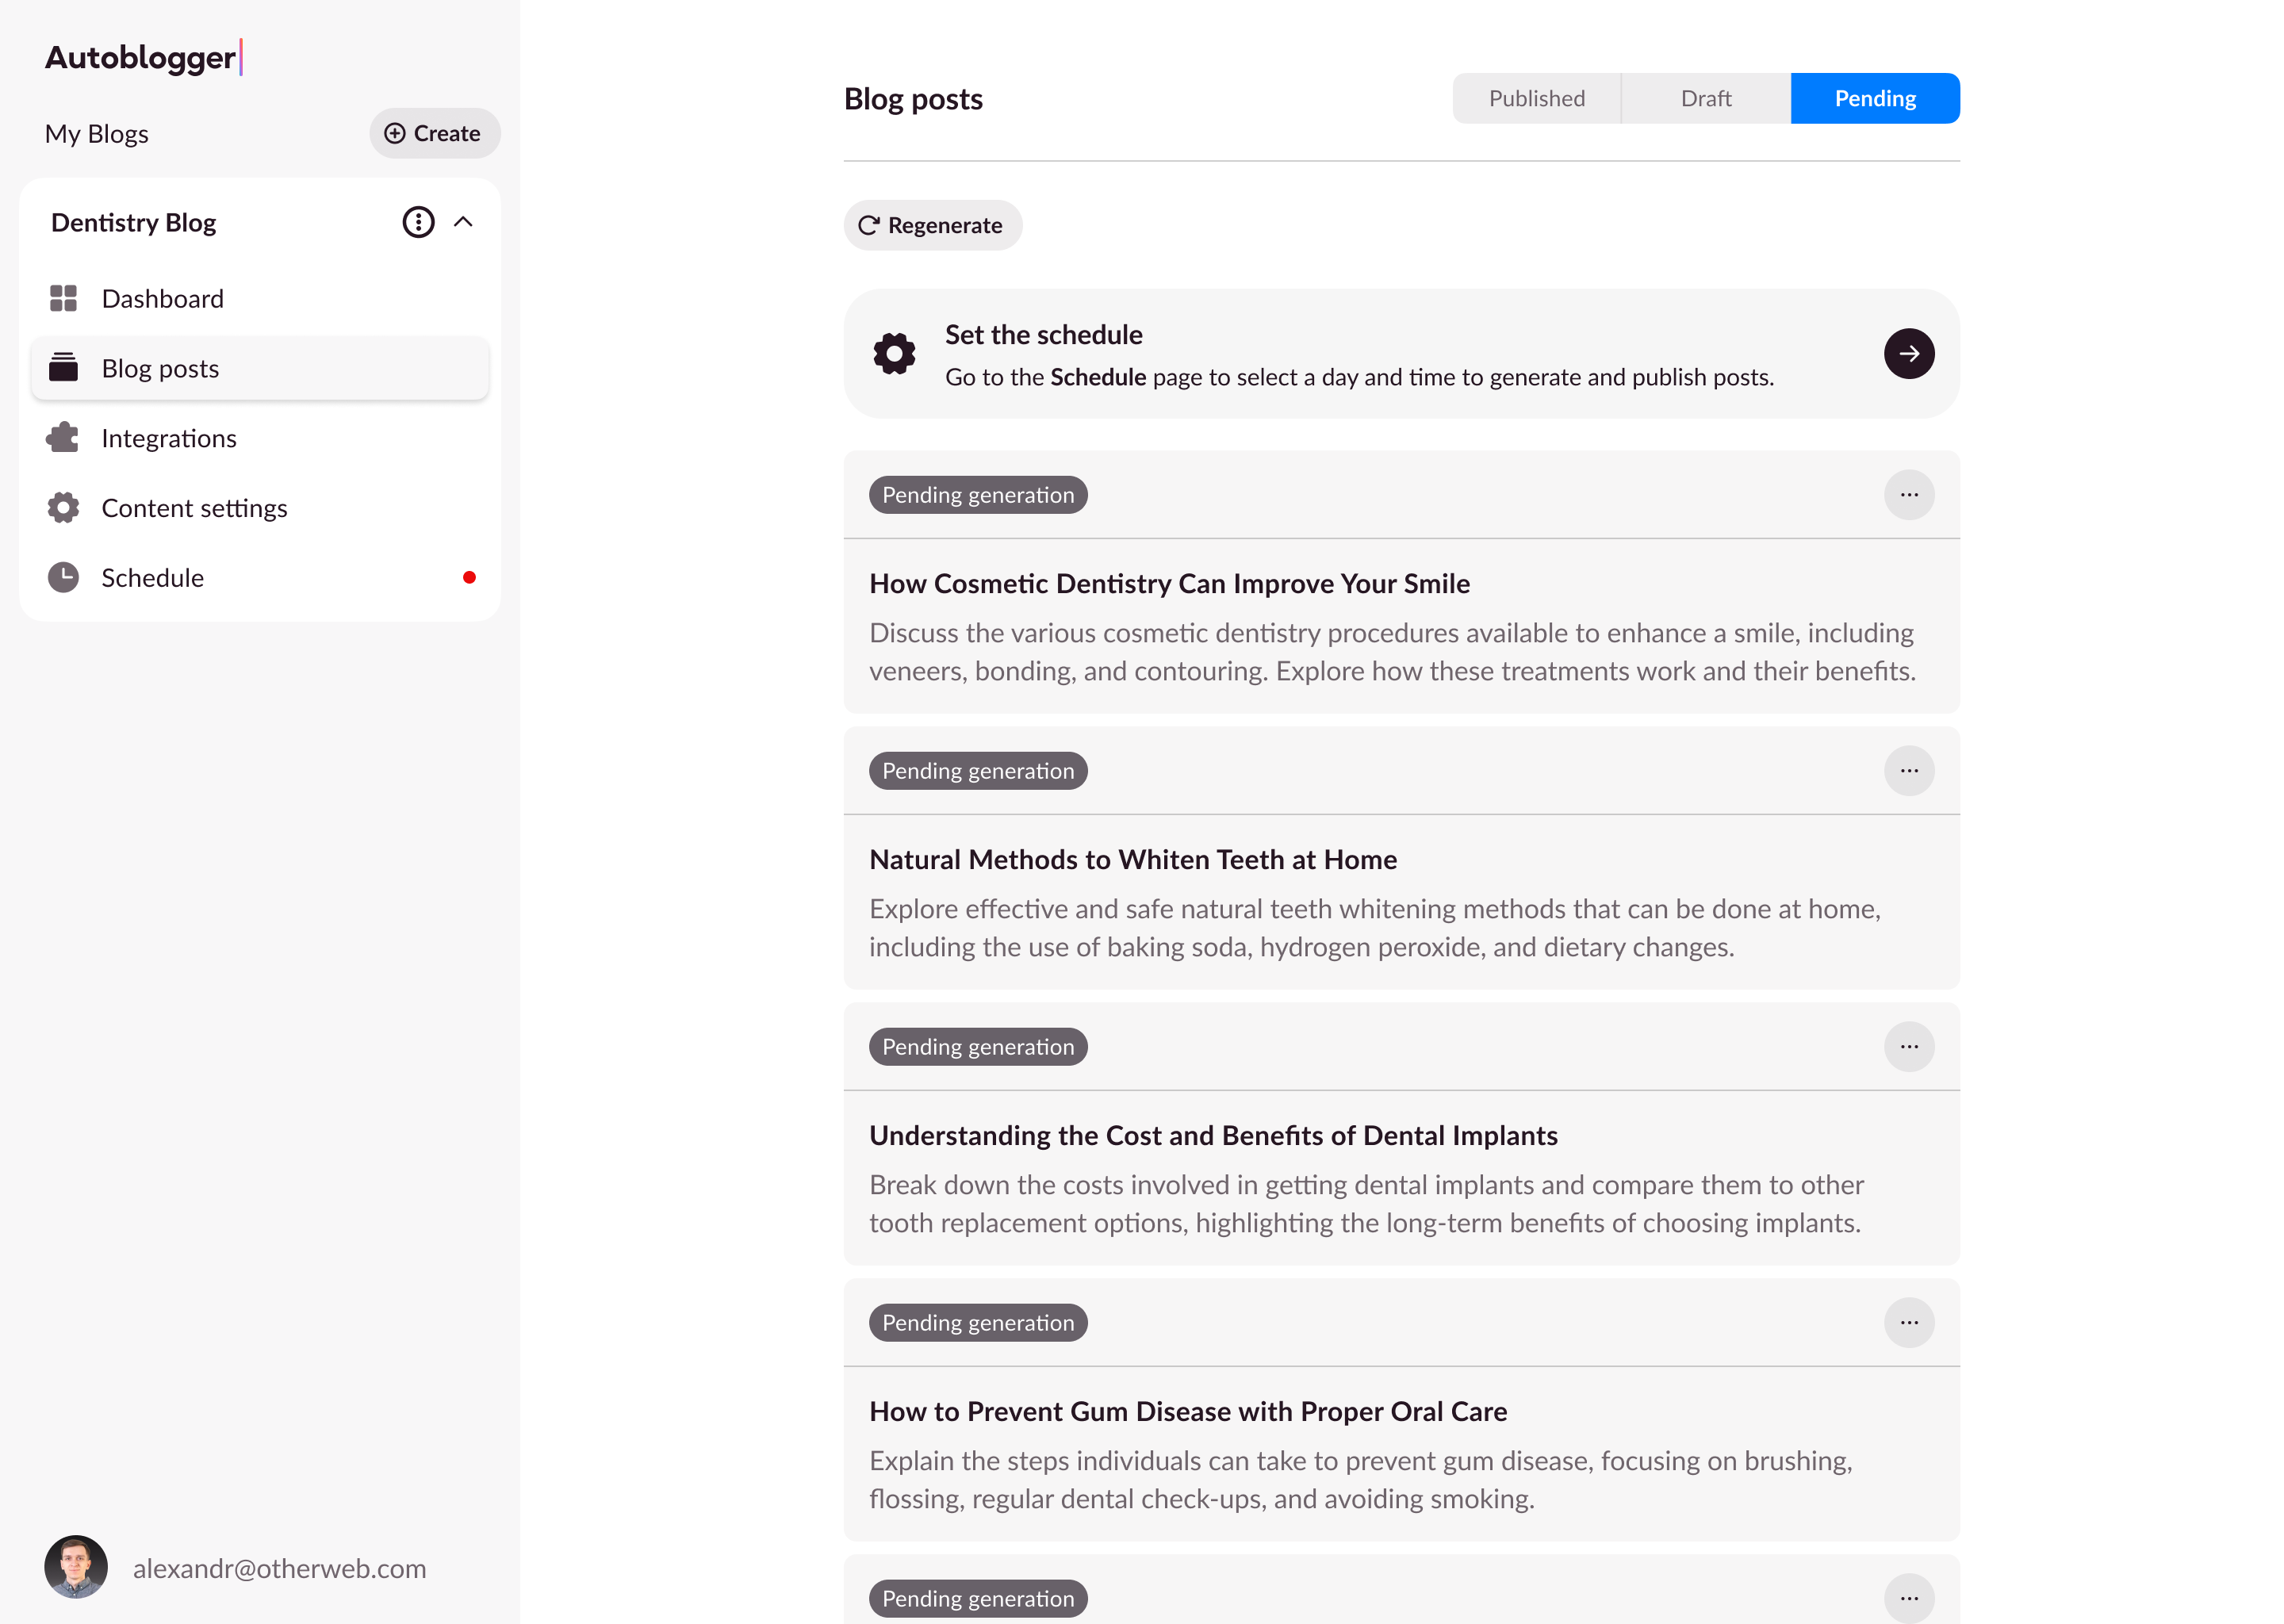Click the Blog posts stack icon
Image resolution: width=2284 pixels, height=1624 pixels.
[x=63, y=368]
